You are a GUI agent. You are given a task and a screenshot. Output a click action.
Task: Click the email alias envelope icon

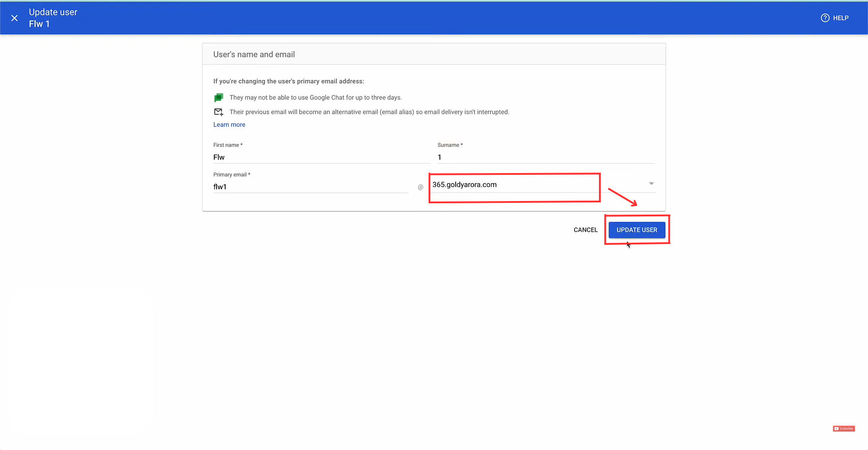(x=218, y=112)
